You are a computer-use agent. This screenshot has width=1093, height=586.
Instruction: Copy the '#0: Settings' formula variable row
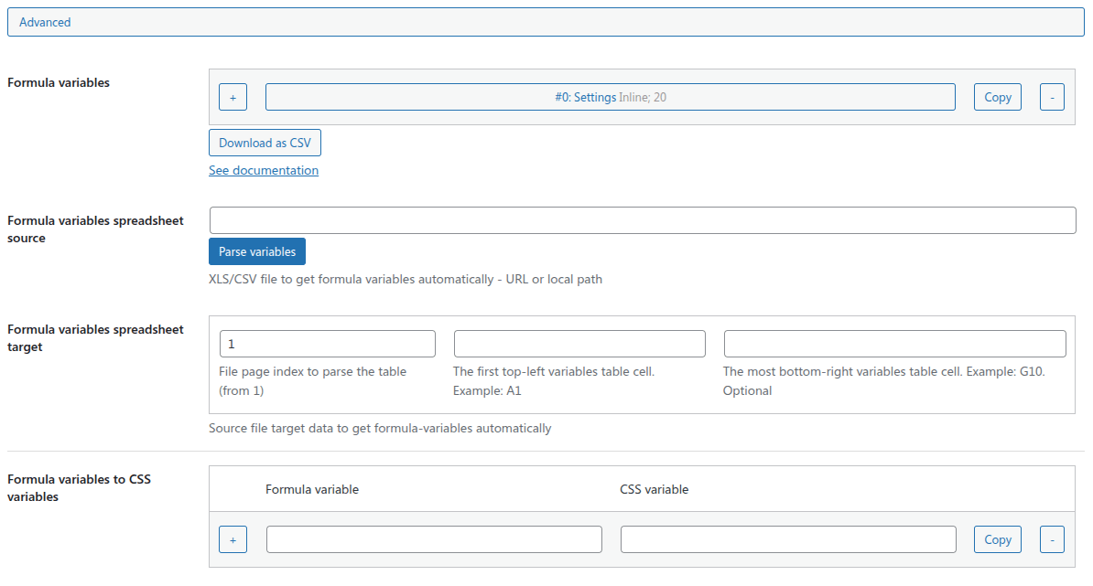(997, 97)
